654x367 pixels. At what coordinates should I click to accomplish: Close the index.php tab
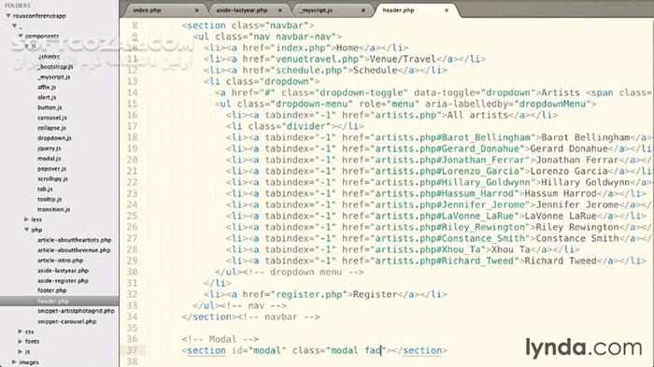pos(196,10)
